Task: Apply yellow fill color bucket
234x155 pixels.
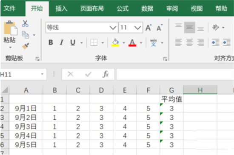Action: (x=115, y=42)
